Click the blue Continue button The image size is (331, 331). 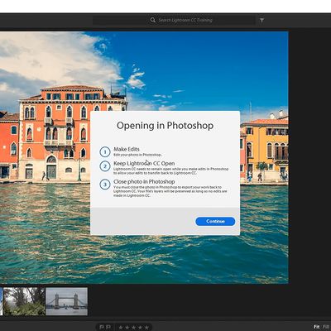(215, 221)
